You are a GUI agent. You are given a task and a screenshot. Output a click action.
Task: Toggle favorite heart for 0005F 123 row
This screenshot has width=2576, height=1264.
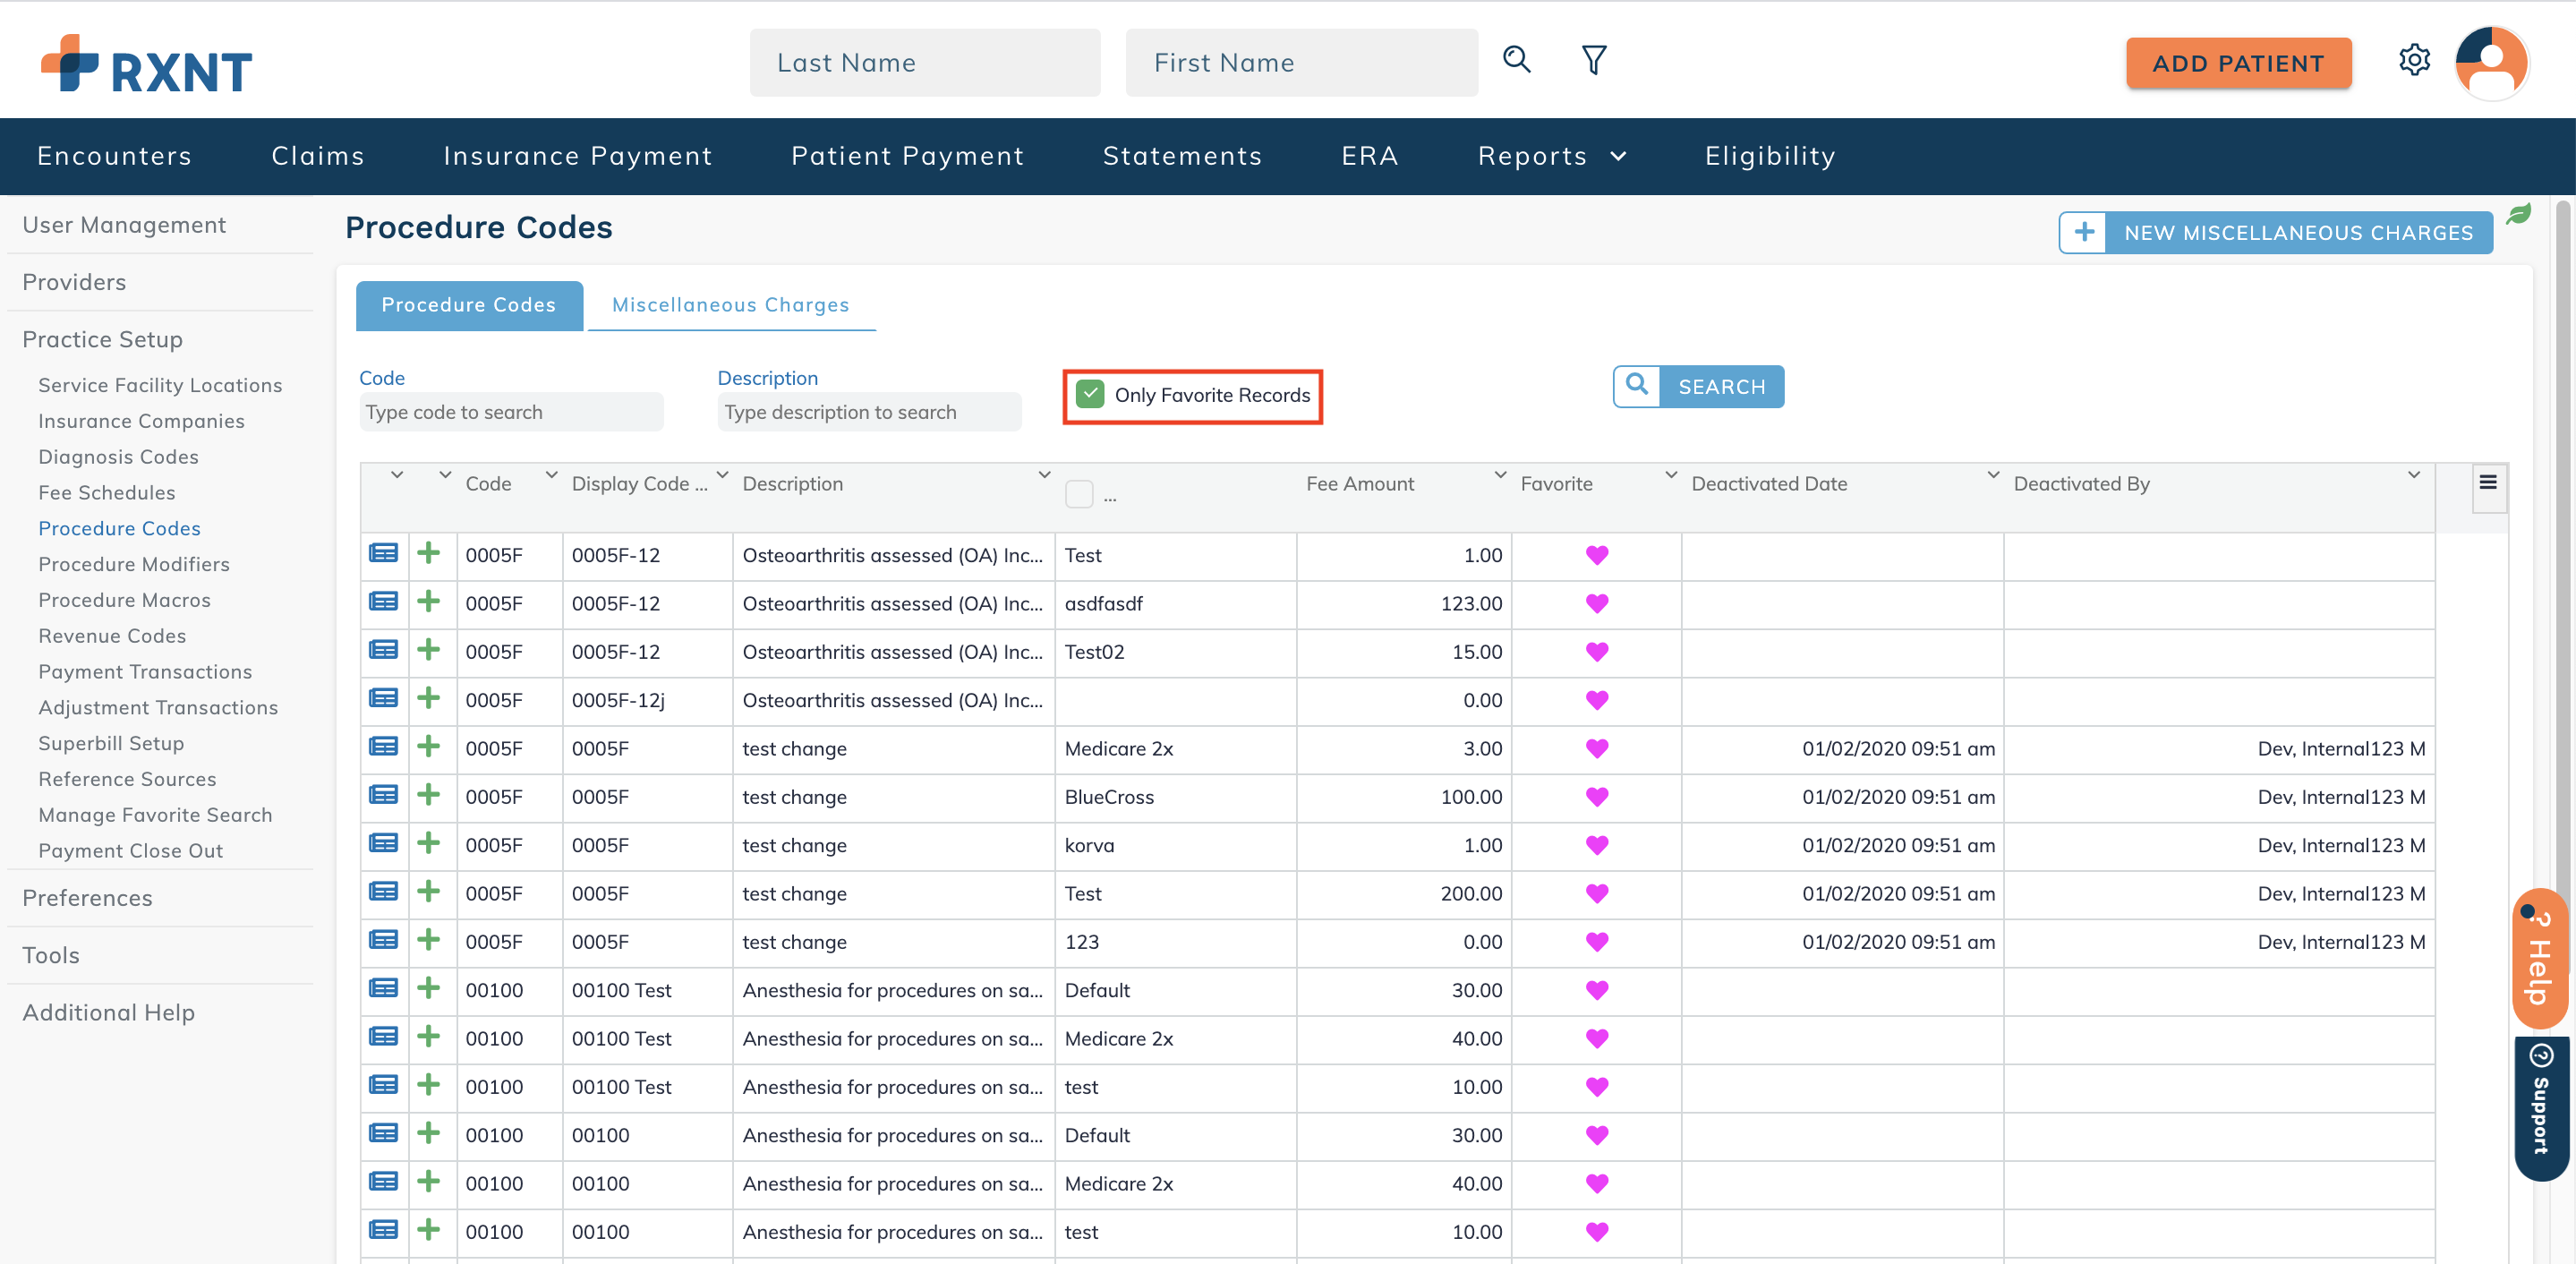pos(1596,942)
